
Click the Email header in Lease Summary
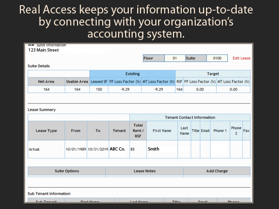coord(205,131)
